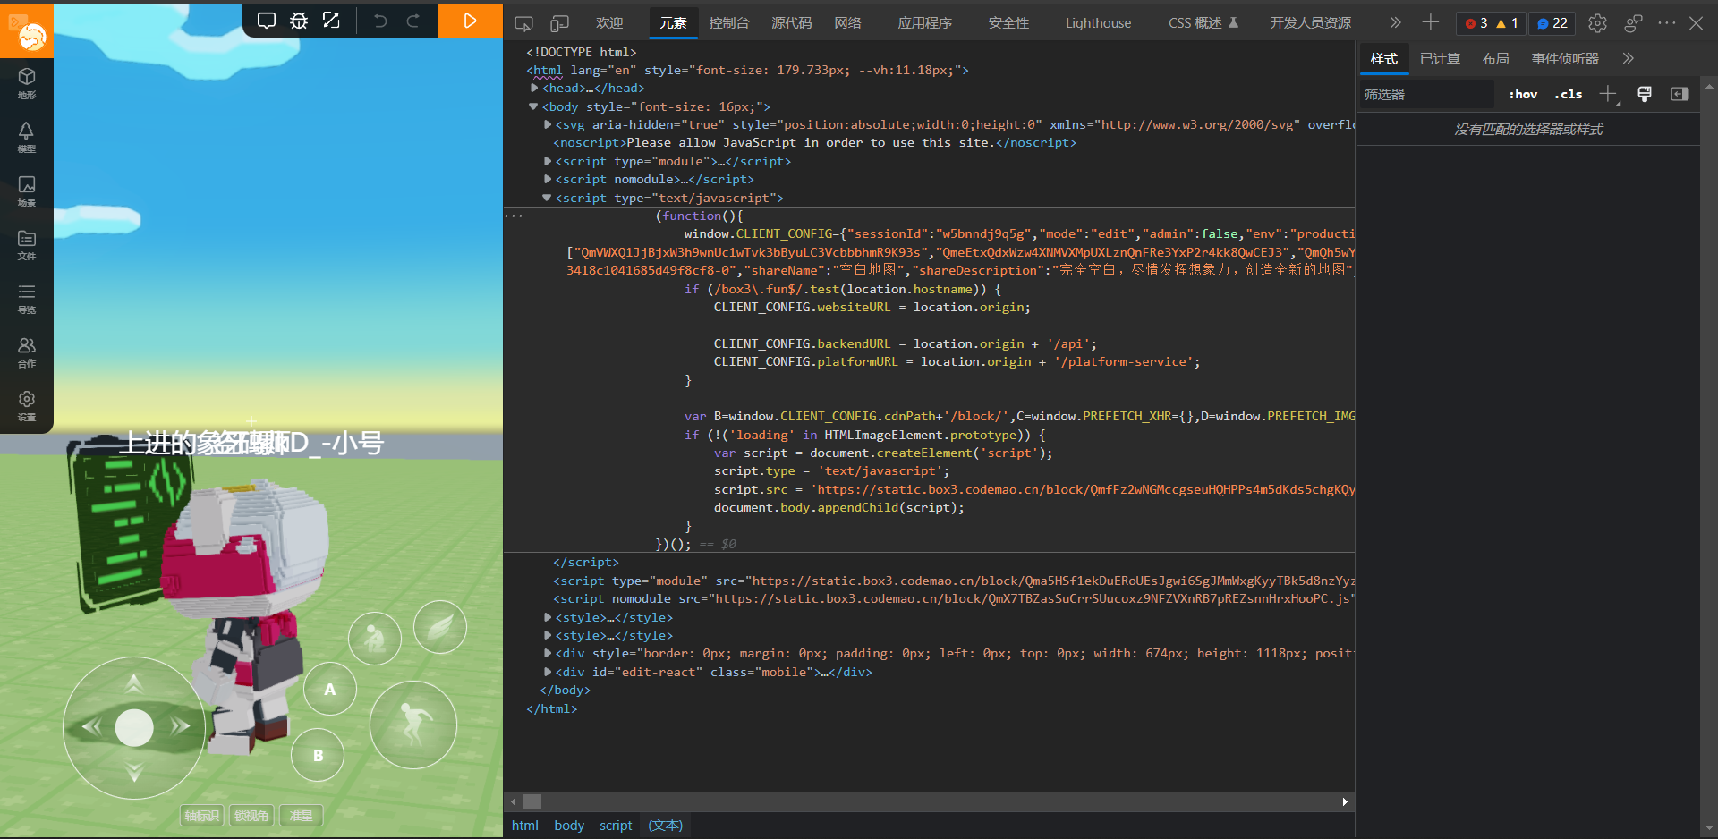This screenshot has width=1718, height=839.
Task: Click the 筛选器 filter input field
Action: tap(1427, 94)
